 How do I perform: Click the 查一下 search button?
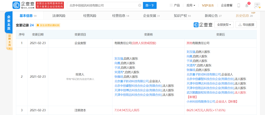(x=150, y=5)
